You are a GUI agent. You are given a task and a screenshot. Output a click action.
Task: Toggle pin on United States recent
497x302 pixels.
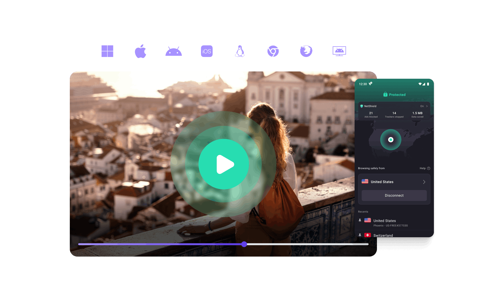click(360, 220)
